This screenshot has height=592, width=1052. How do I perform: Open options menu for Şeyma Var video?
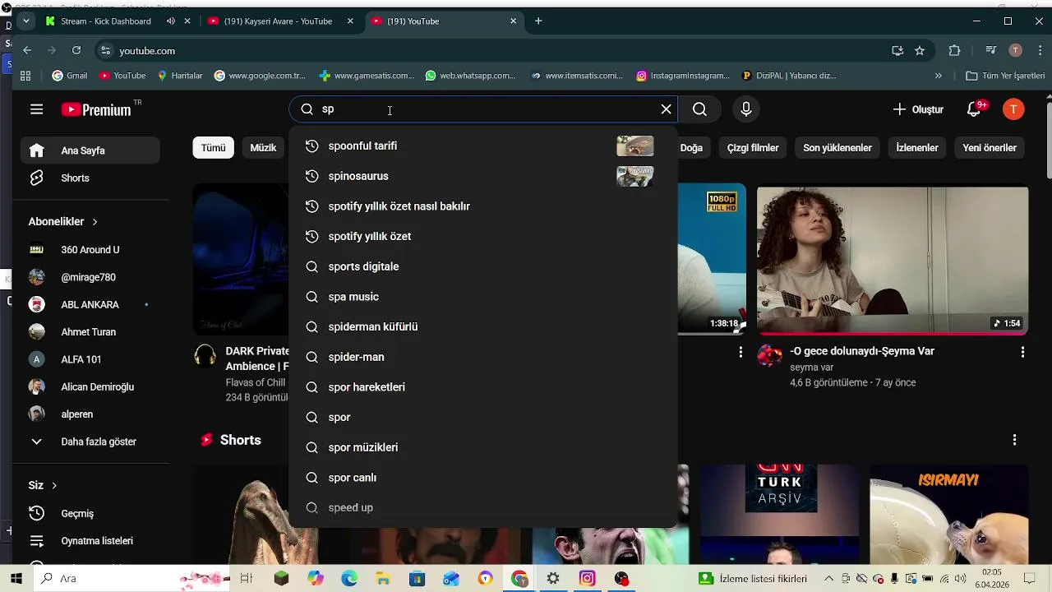1022,352
